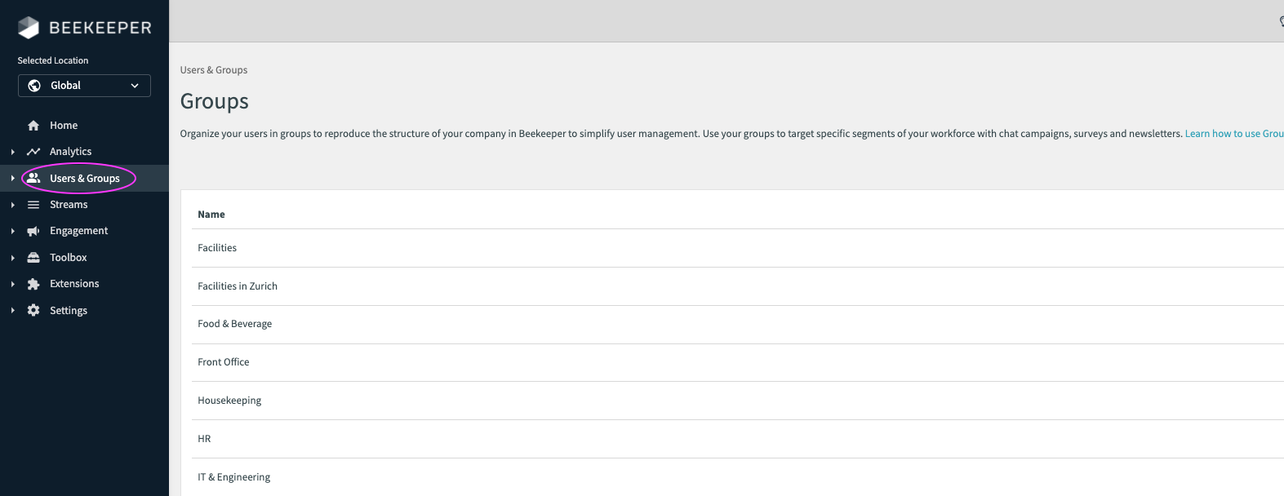Click the Home house icon

(x=33, y=126)
